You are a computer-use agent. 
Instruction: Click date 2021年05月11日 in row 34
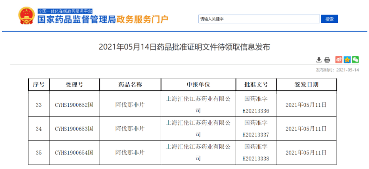click(306, 129)
